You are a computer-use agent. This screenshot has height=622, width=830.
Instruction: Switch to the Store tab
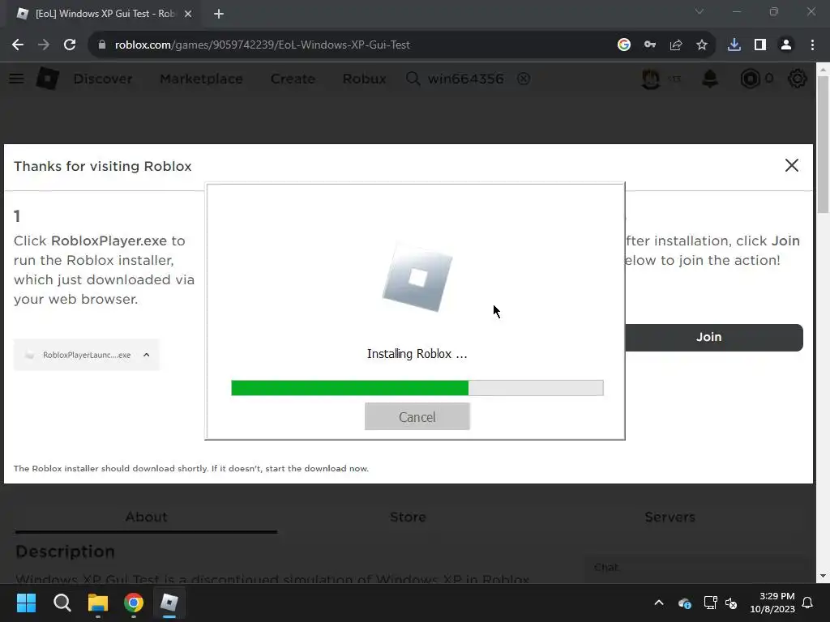(x=409, y=518)
